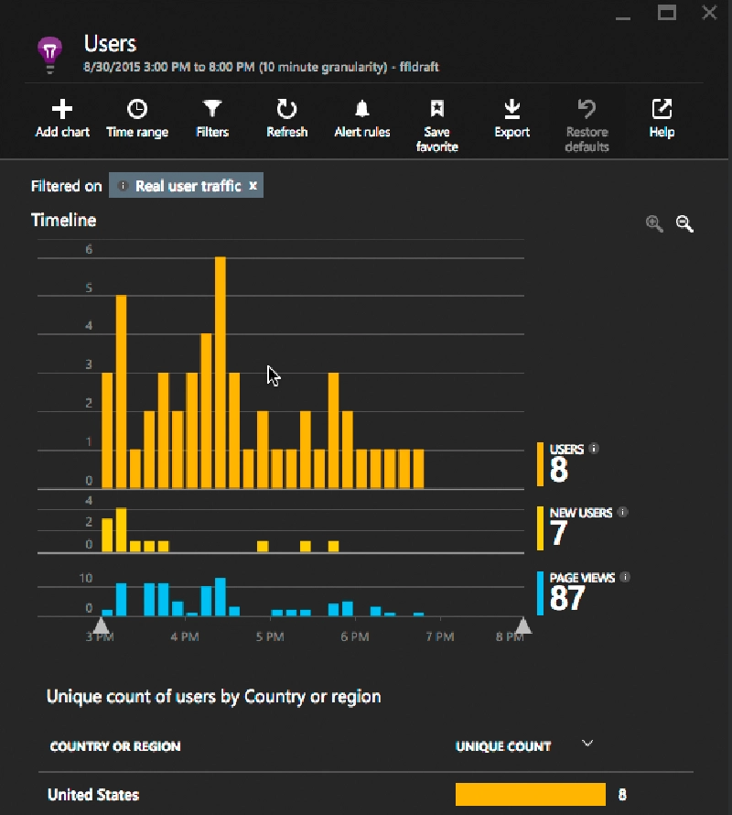Zoom out of the timeline
732x815 pixels.
pyautogui.click(x=684, y=223)
